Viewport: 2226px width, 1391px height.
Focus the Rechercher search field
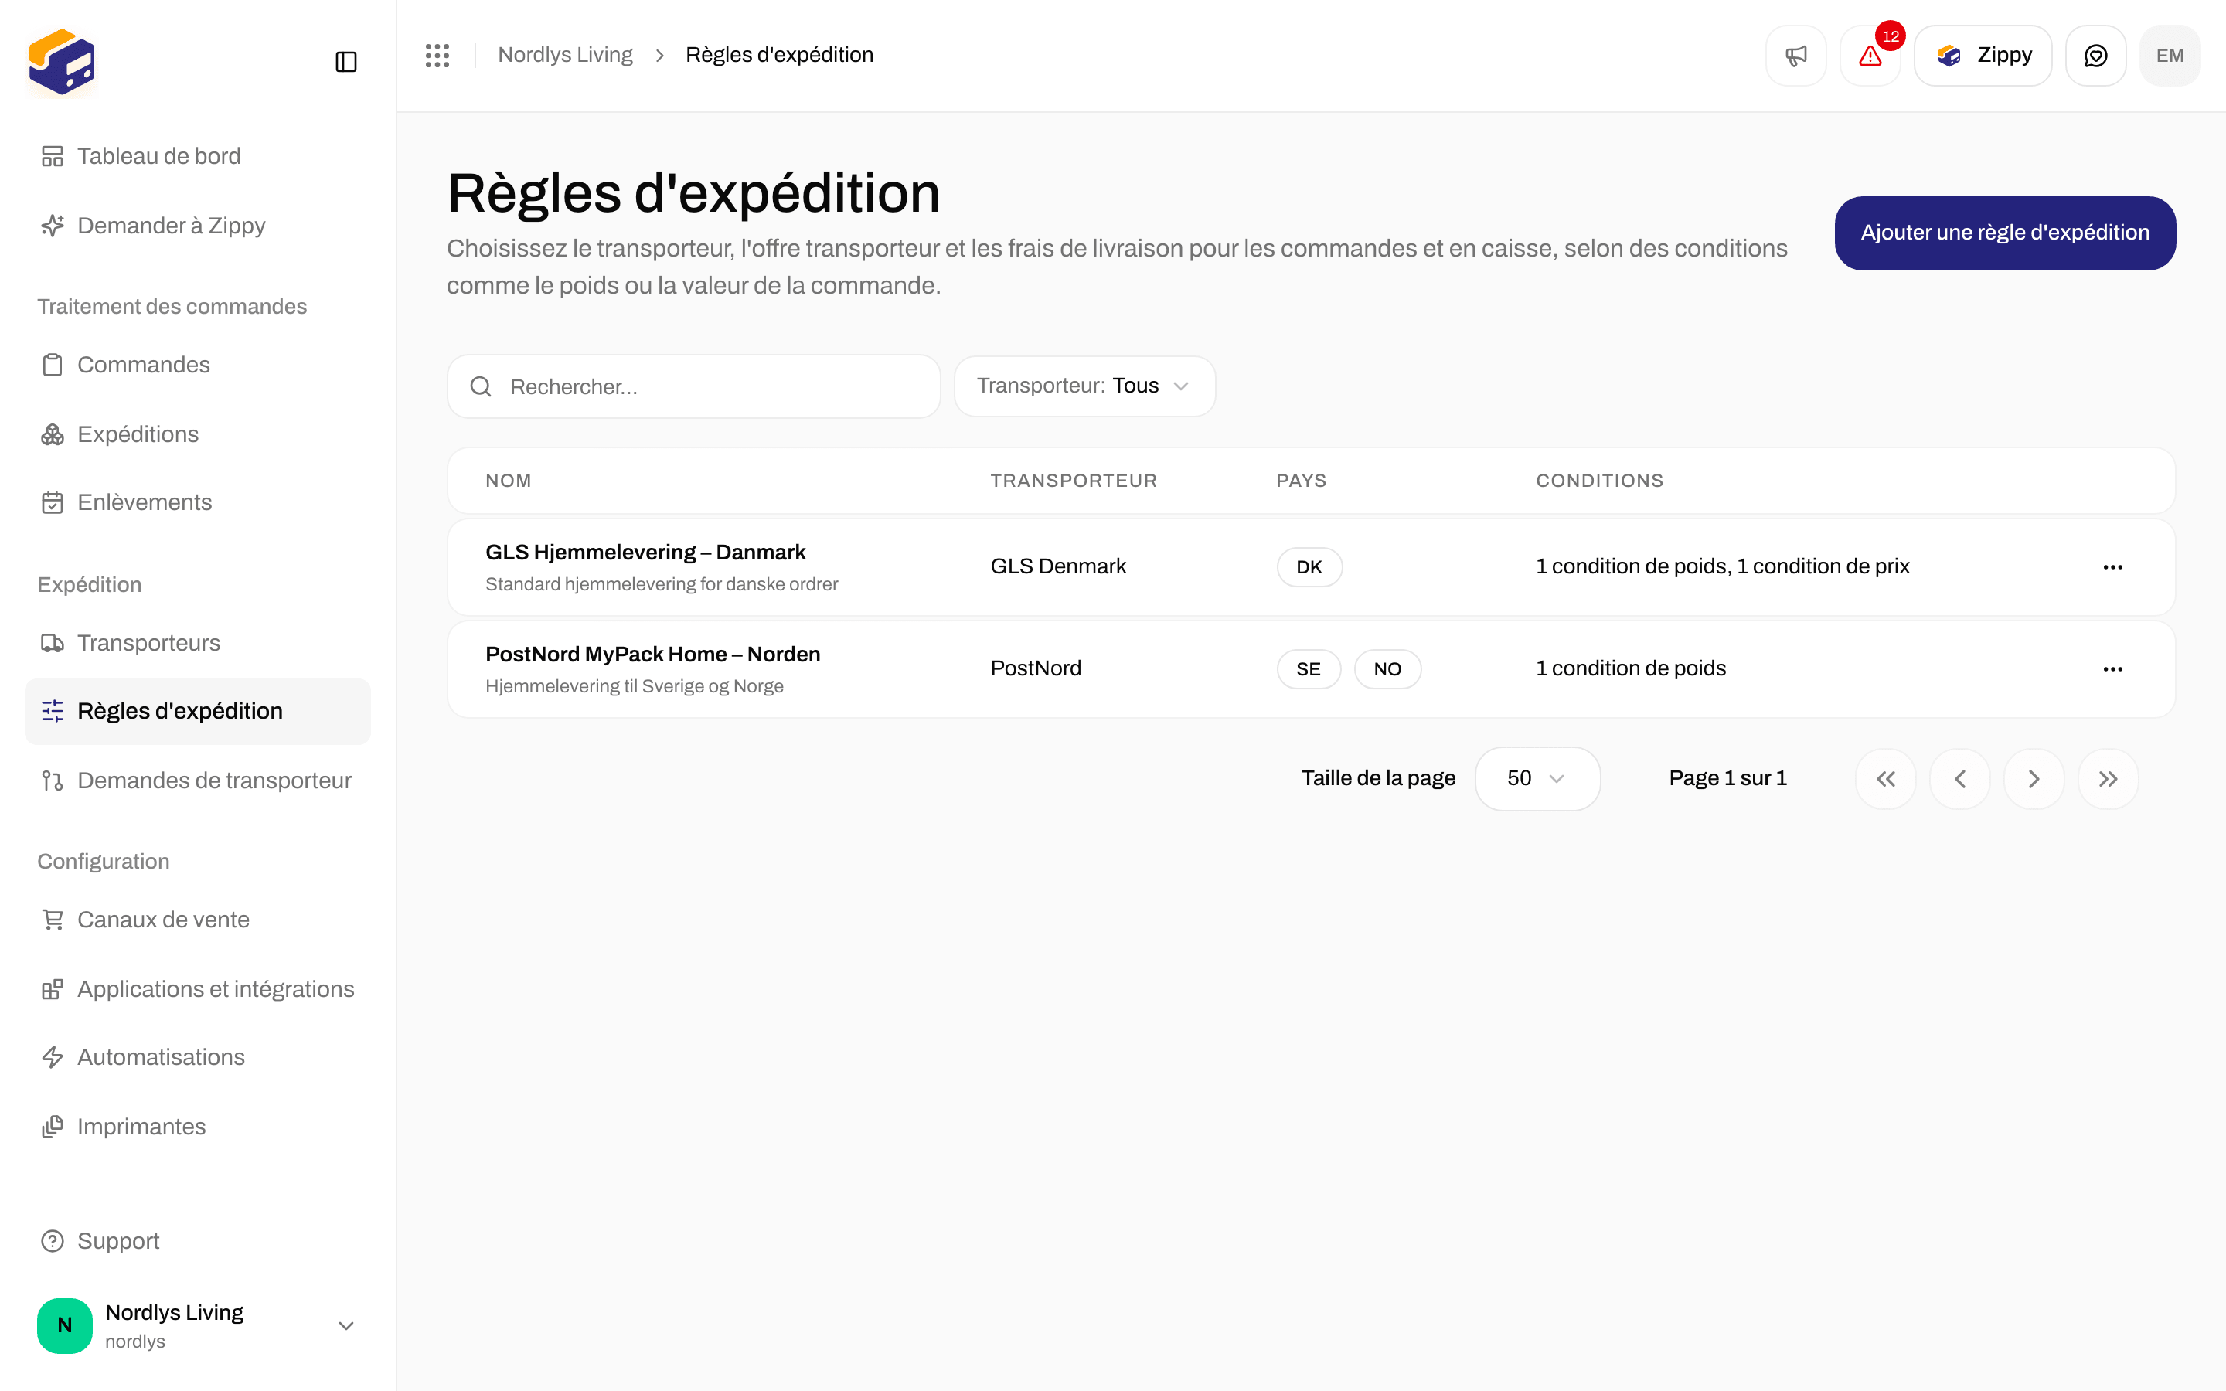pos(693,386)
